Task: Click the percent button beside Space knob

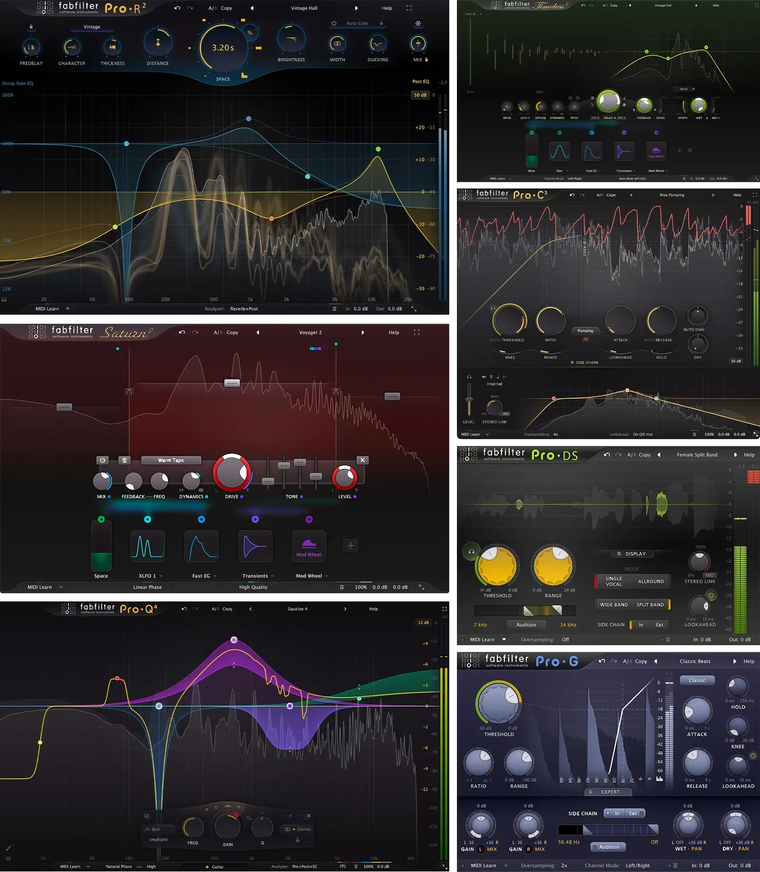Action: (250, 32)
